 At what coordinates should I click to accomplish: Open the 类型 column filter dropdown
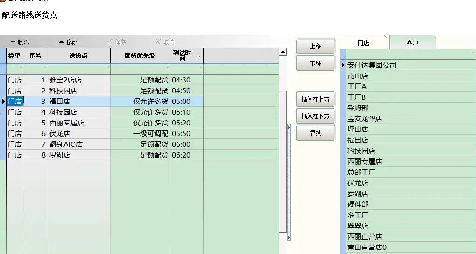[x=21, y=68]
